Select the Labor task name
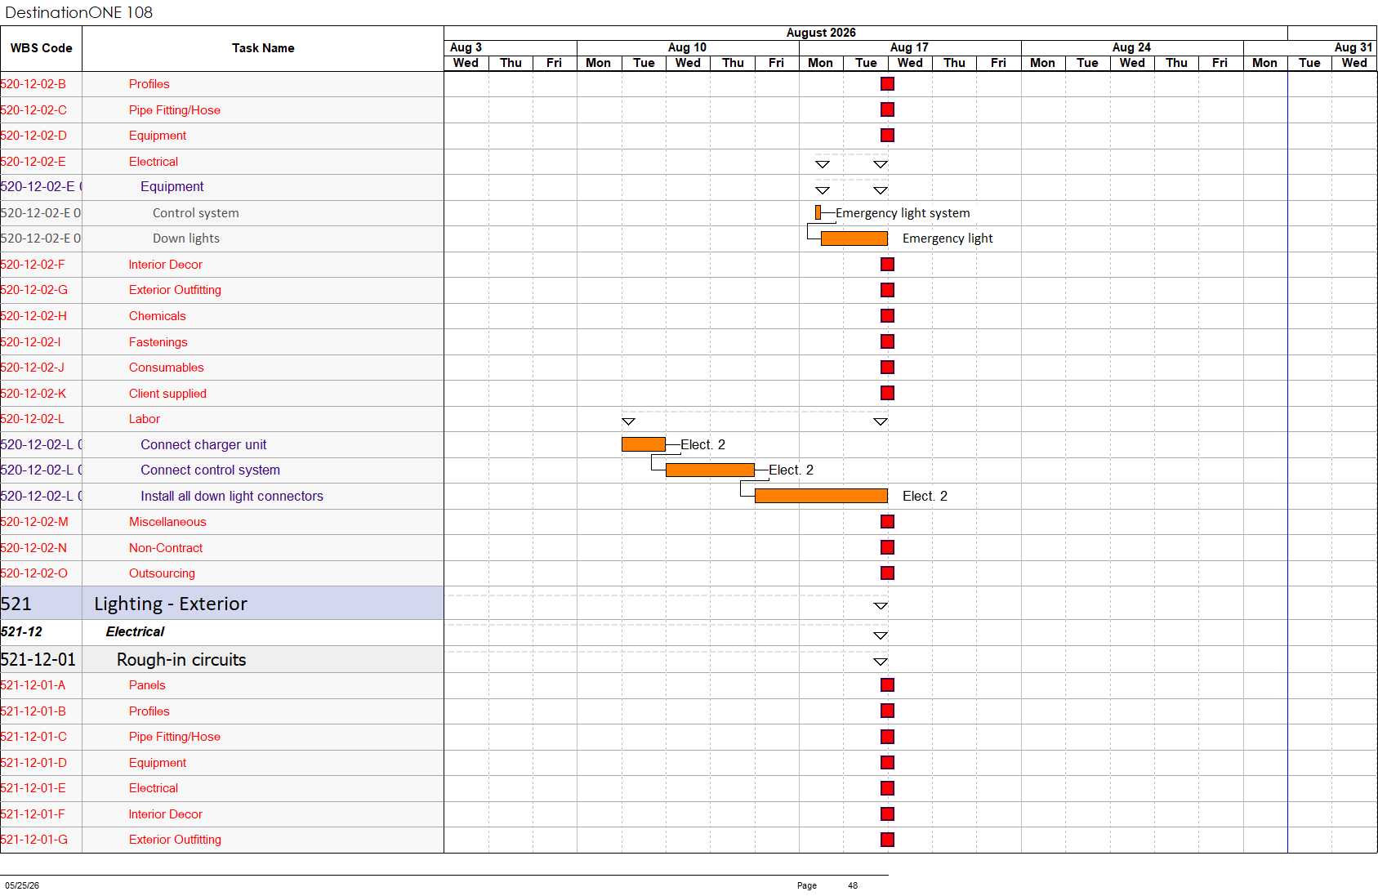Viewport: 1378px width, 896px height. point(144,419)
